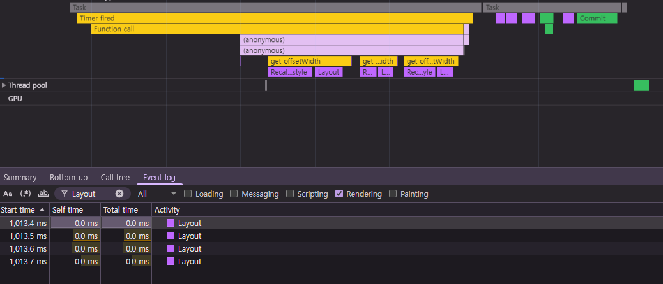
Task: Select the Commit event block
Action: click(x=597, y=18)
